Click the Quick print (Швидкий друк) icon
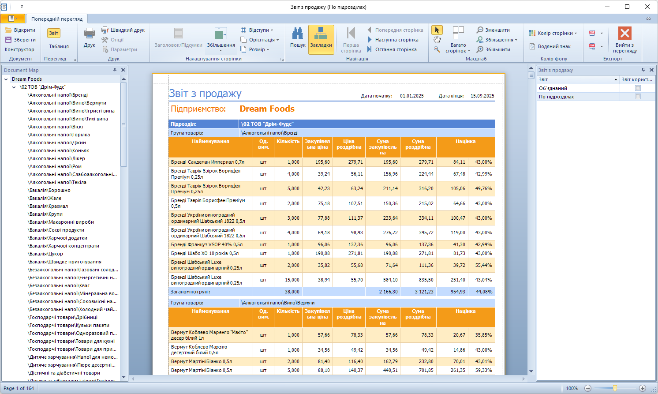658x394 pixels. tap(105, 30)
